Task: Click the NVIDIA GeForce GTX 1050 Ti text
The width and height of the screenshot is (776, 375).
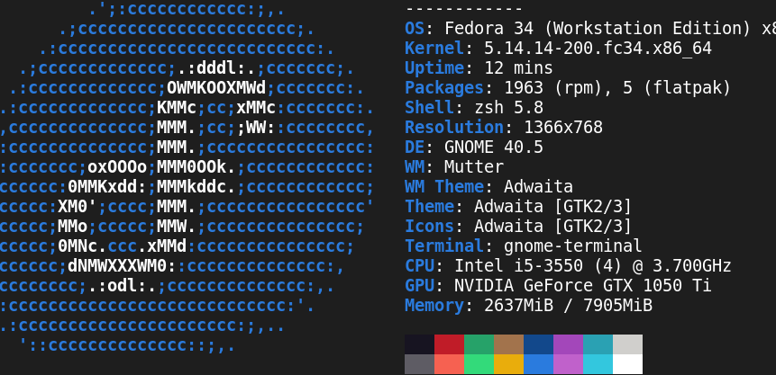Action: coord(583,286)
